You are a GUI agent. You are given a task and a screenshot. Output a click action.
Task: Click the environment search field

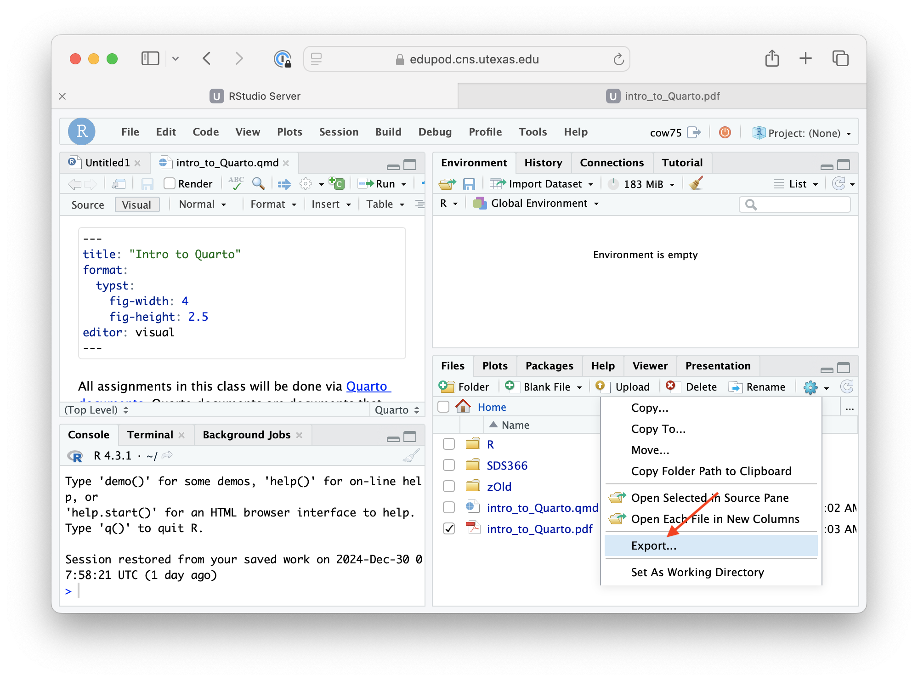[799, 204]
